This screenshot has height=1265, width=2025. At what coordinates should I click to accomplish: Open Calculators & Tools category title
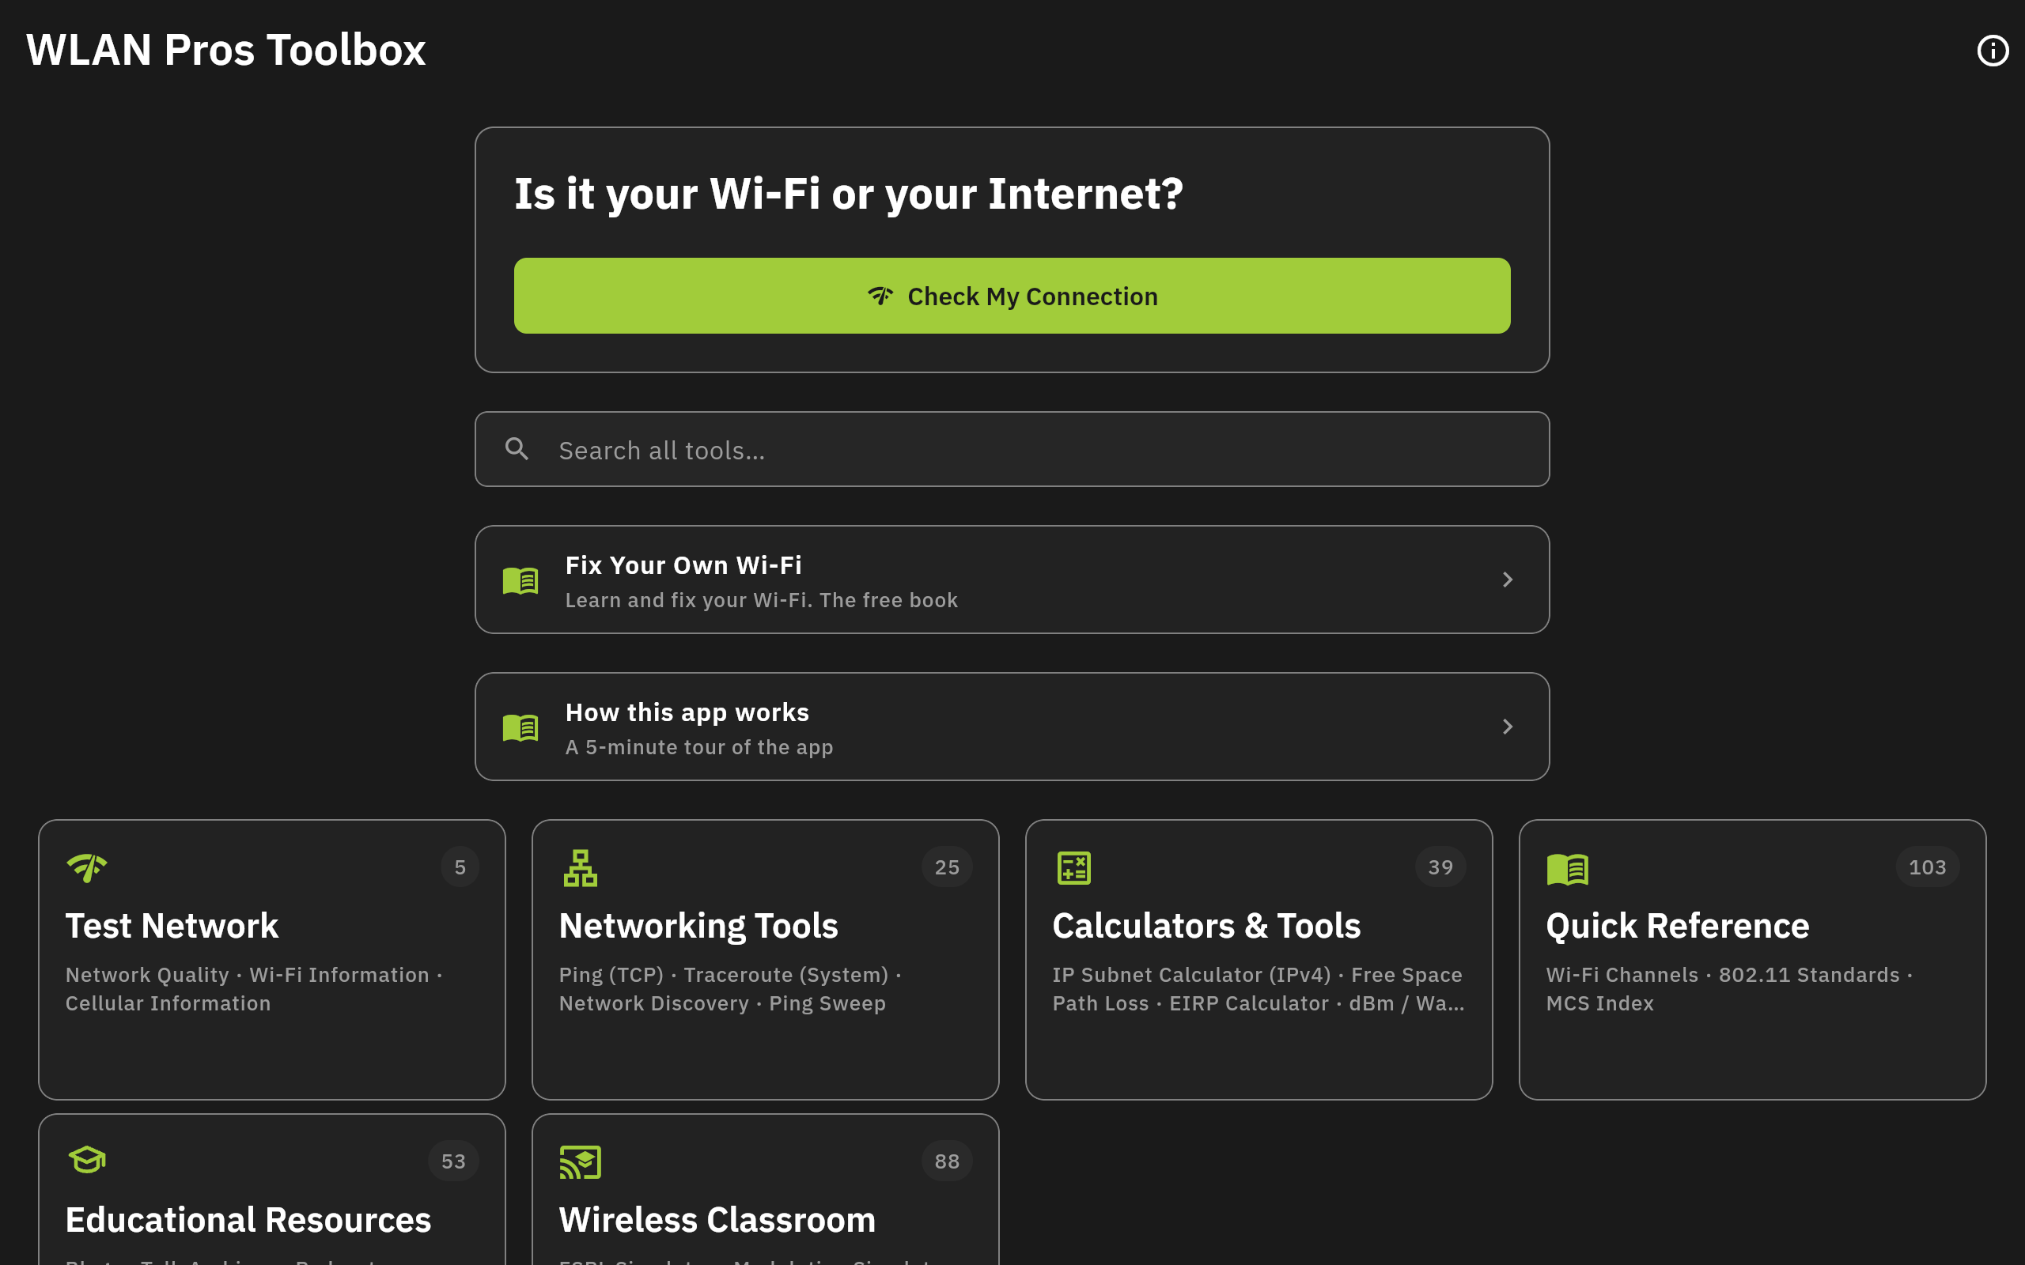pos(1206,925)
